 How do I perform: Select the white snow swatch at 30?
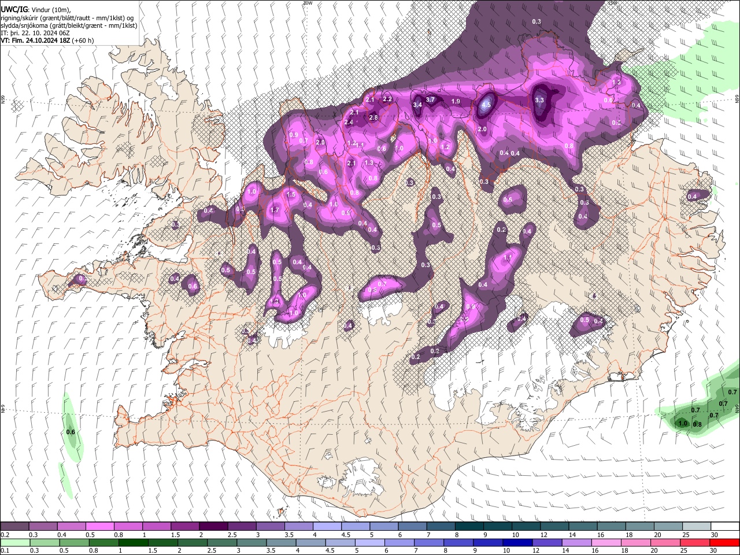(x=725, y=527)
